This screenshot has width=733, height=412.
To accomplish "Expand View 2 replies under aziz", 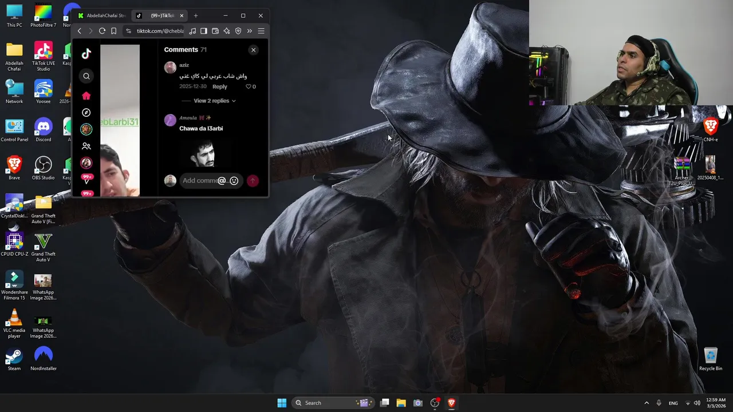I will click(x=215, y=101).
